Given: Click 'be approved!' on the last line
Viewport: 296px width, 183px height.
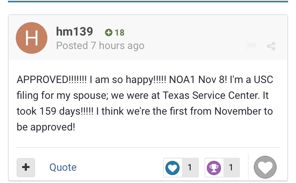Looking at the screenshot, I should (x=46, y=127).
